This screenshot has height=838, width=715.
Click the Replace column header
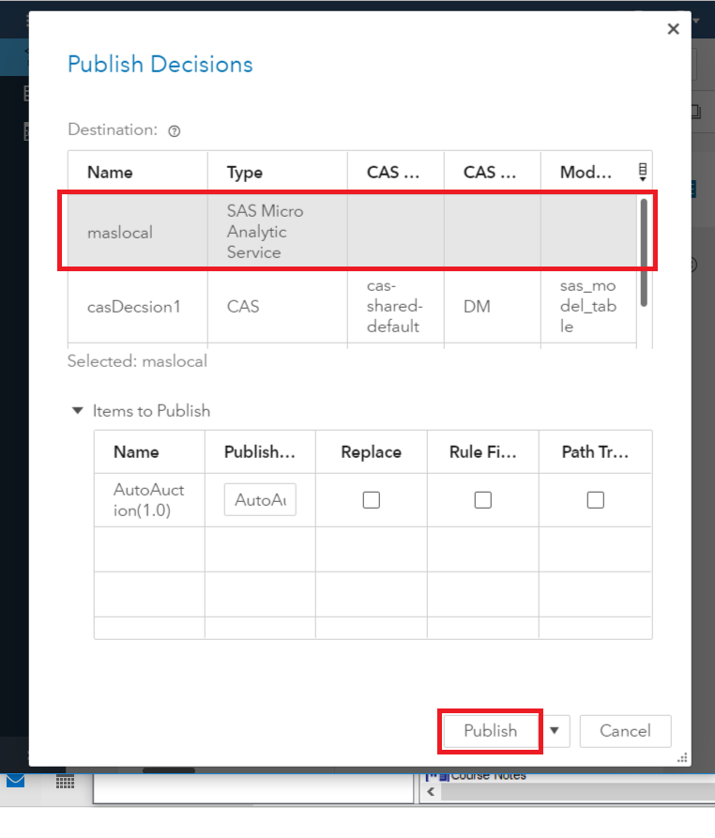click(x=372, y=451)
